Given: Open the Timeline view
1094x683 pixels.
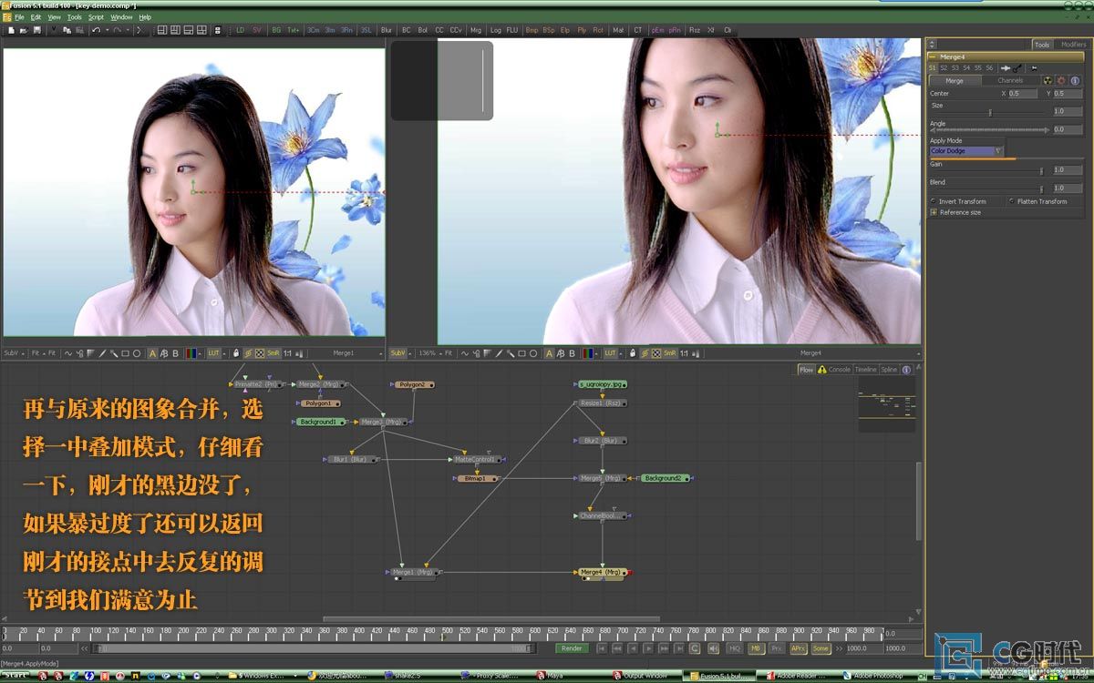Looking at the screenshot, I should point(865,370).
